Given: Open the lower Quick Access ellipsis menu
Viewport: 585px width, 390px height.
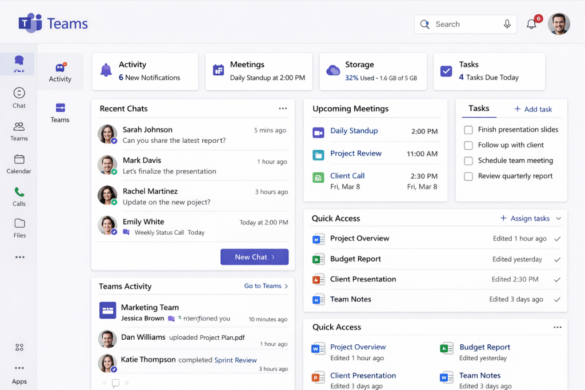Looking at the screenshot, I should pyautogui.click(x=557, y=327).
